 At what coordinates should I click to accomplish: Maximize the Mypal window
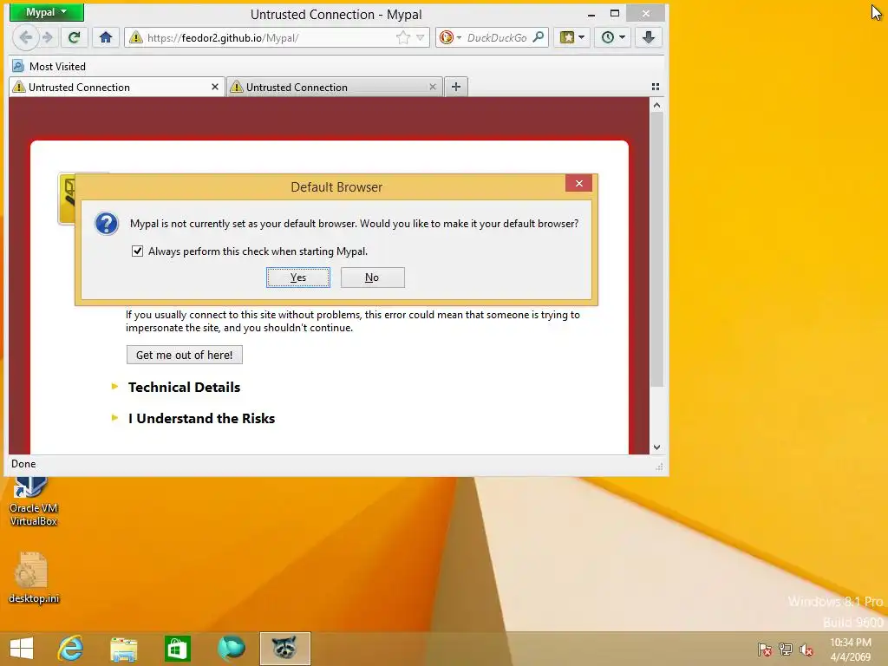click(x=615, y=13)
